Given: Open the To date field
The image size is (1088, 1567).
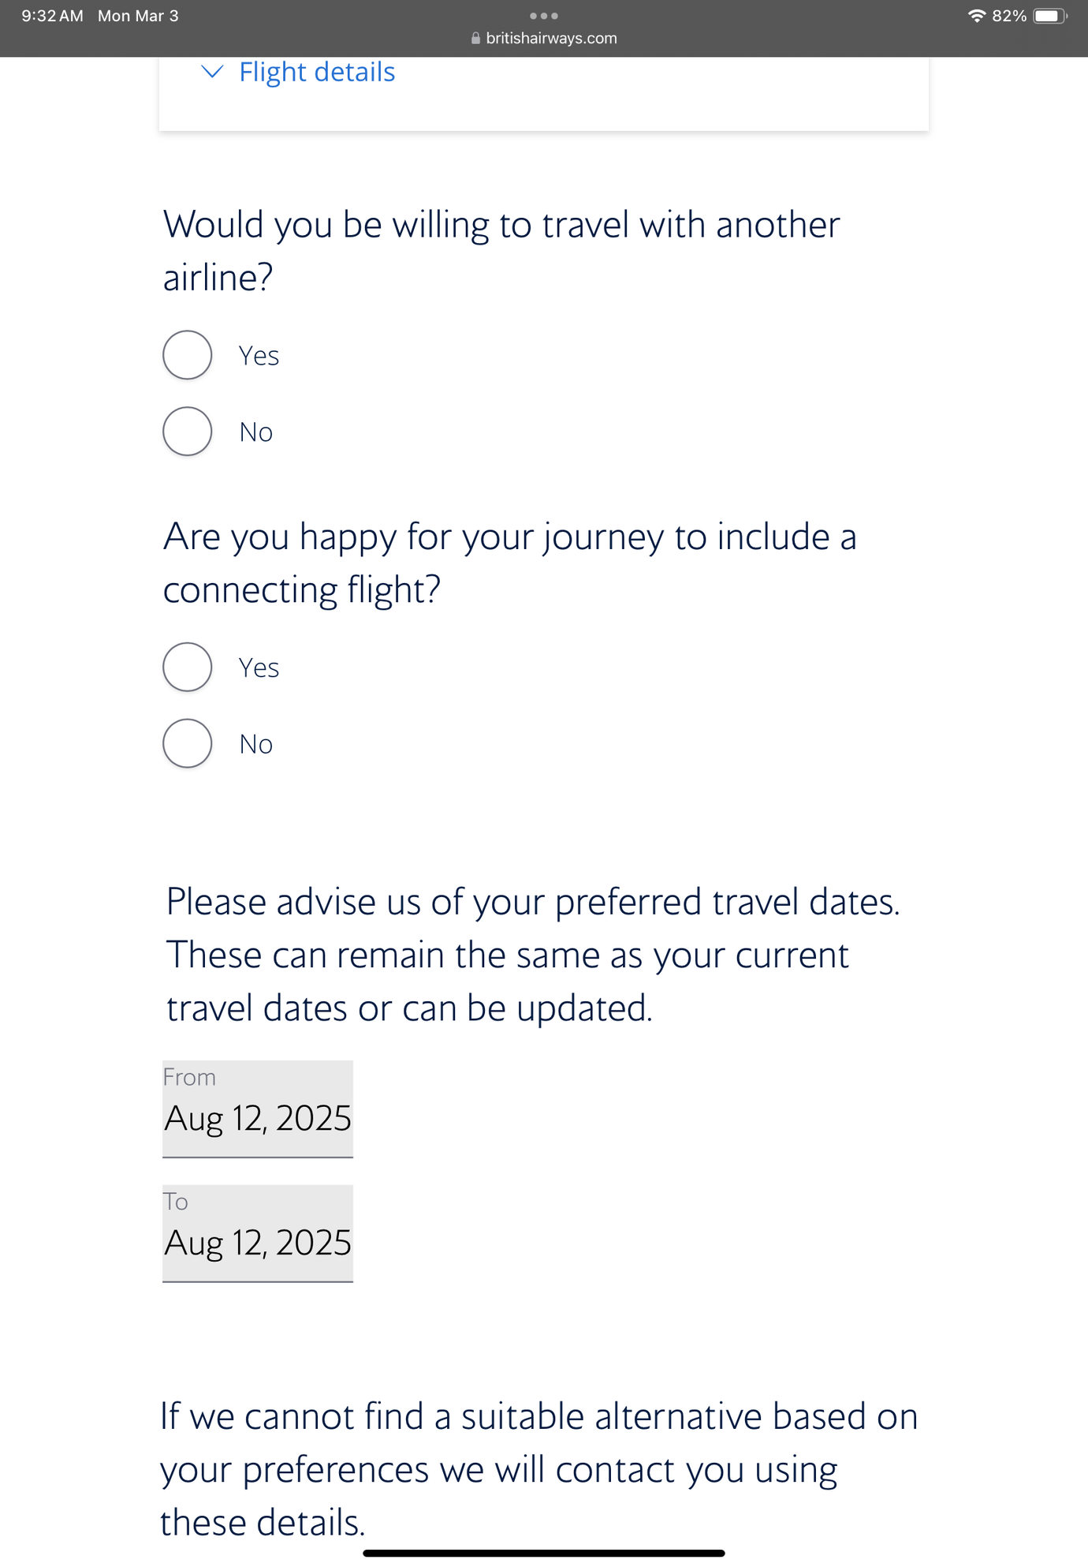Looking at the screenshot, I should pyautogui.click(x=258, y=1234).
